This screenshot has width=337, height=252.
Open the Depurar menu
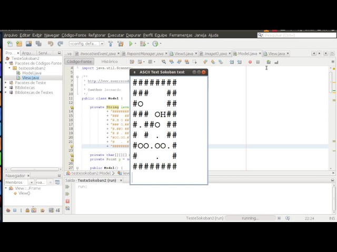pyautogui.click(x=133, y=35)
